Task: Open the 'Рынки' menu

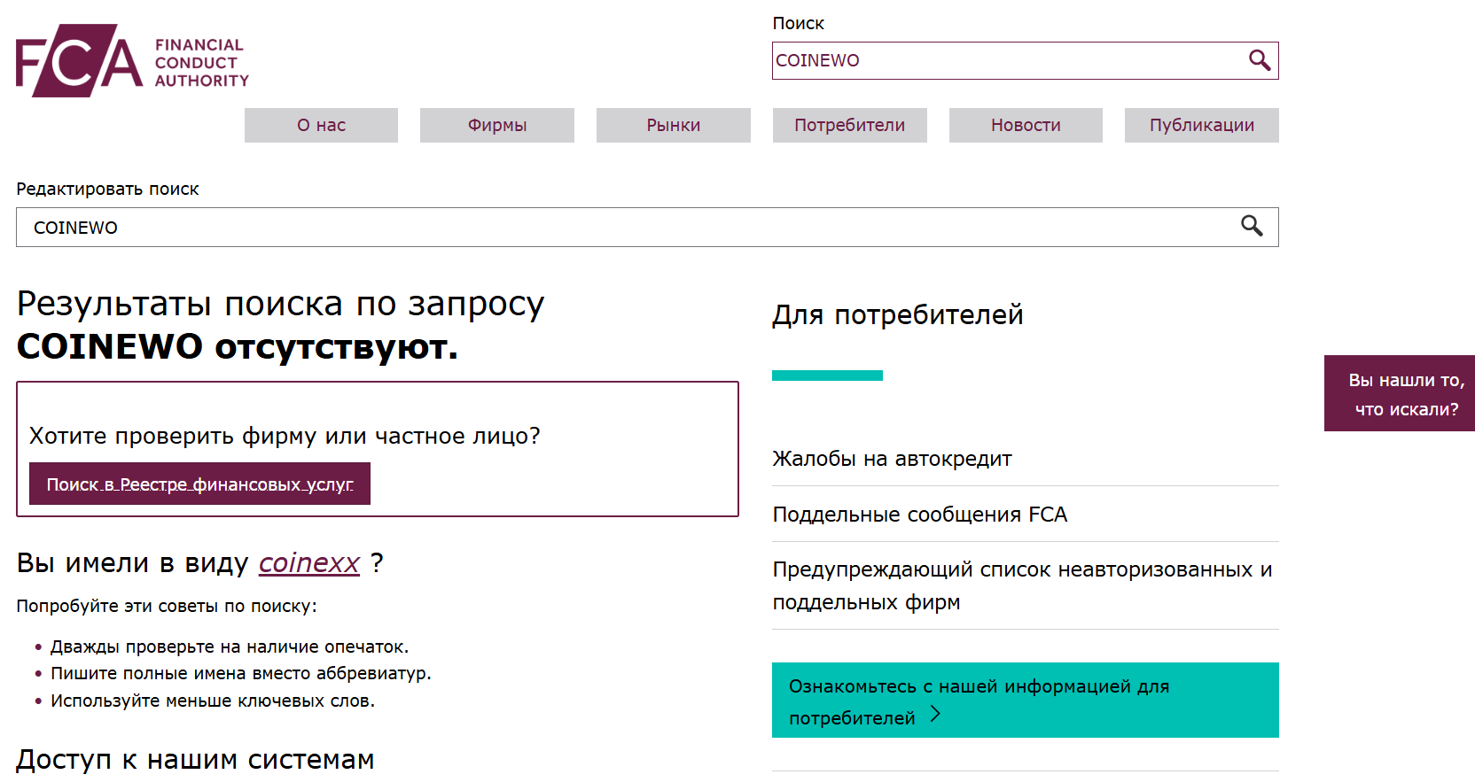Action: [x=673, y=125]
